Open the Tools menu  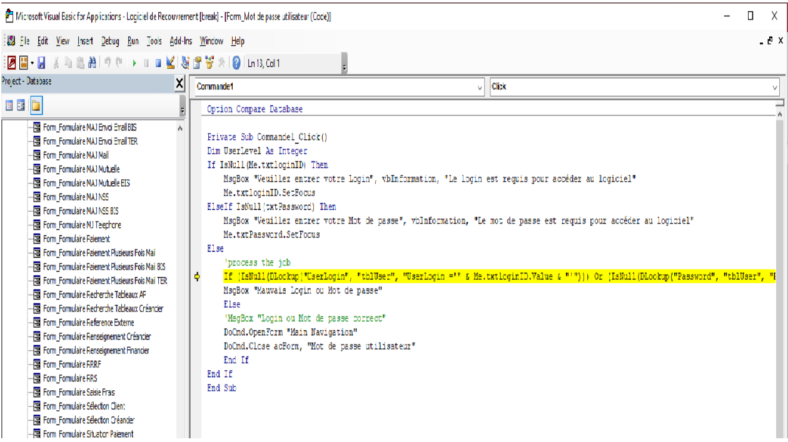click(154, 41)
